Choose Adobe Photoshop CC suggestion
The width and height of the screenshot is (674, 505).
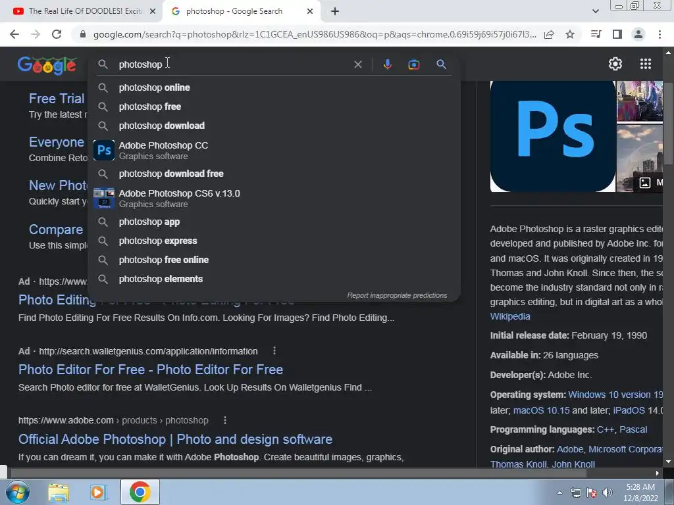click(274, 151)
